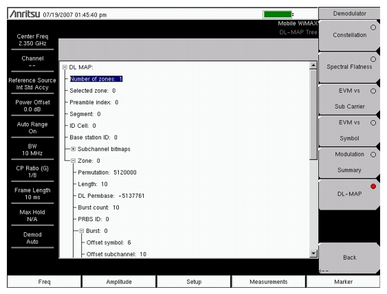The height and width of the screenshot is (294, 387).
Task: Click the tree view scrollbar thumb
Action: (x=313, y=115)
